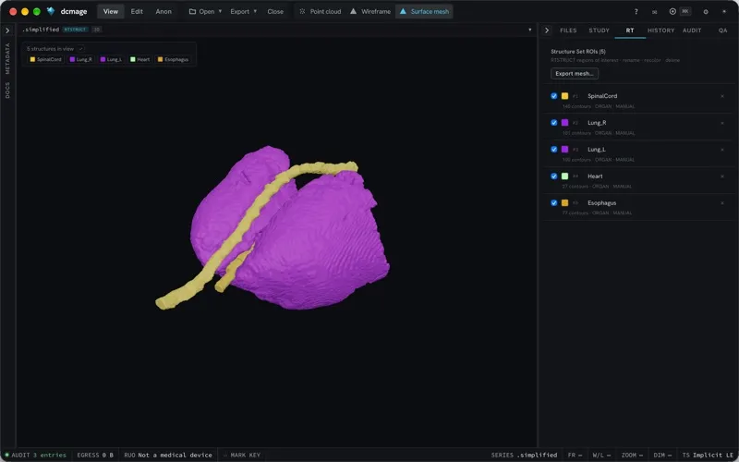Open the Export dropdown menu
The height and width of the screenshot is (462, 739).
[x=243, y=11]
